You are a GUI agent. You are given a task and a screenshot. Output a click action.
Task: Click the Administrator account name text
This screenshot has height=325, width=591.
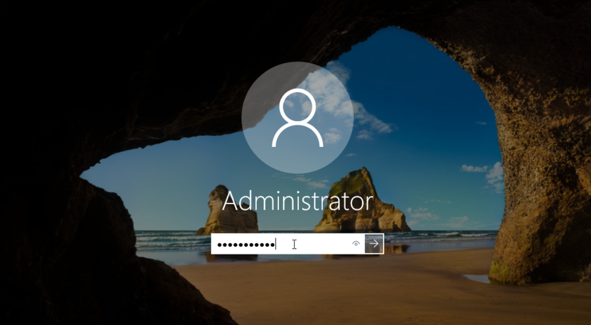pyautogui.click(x=297, y=201)
